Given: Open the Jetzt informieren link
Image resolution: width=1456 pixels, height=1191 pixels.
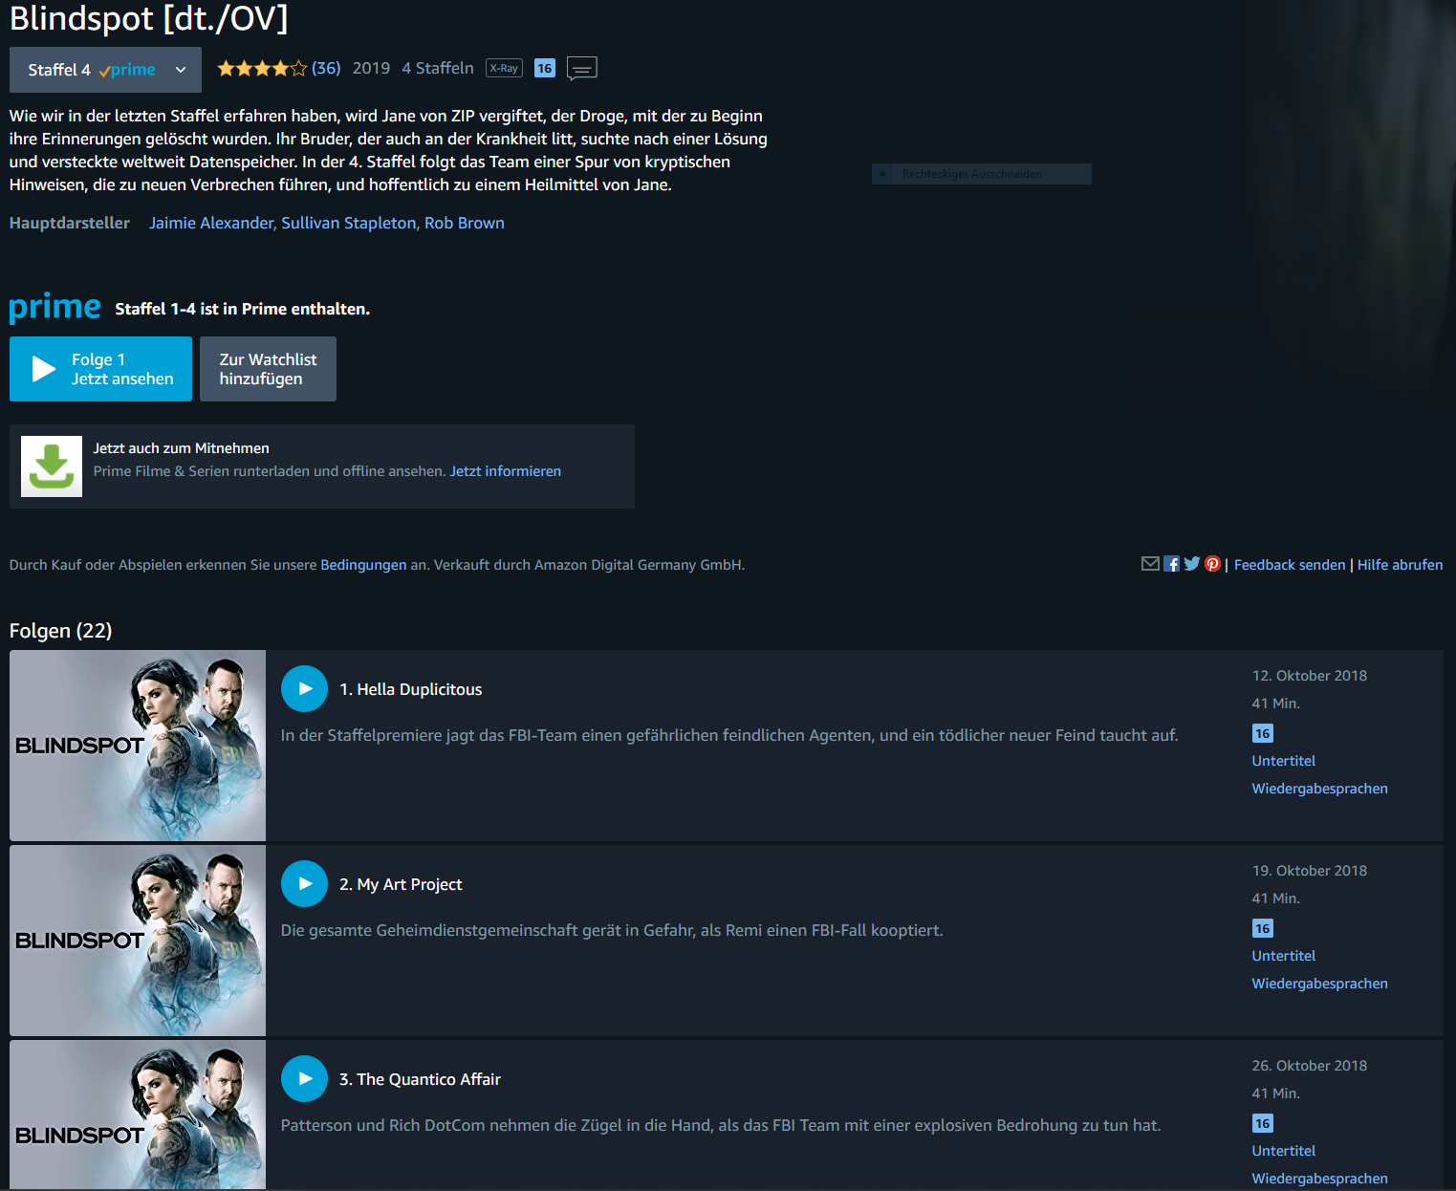Looking at the screenshot, I should coord(506,471).
